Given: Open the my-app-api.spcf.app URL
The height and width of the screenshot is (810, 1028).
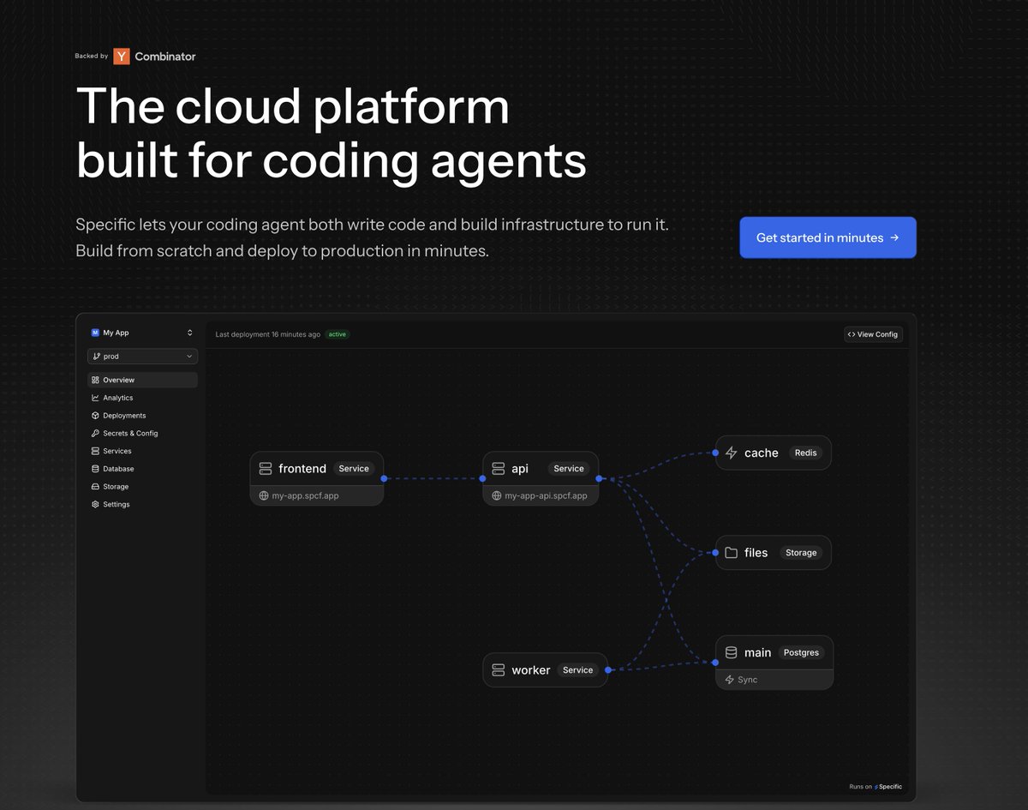Looking at the screenshot, I should pyautogui.click(x=547, y=495).
